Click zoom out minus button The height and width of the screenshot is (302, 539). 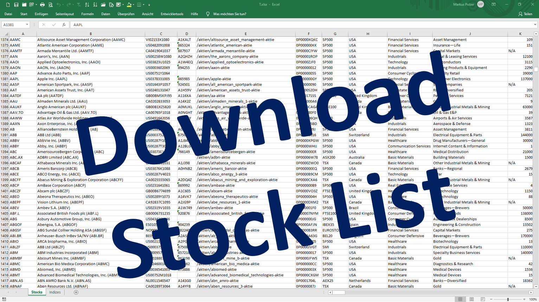click(491, 299)
